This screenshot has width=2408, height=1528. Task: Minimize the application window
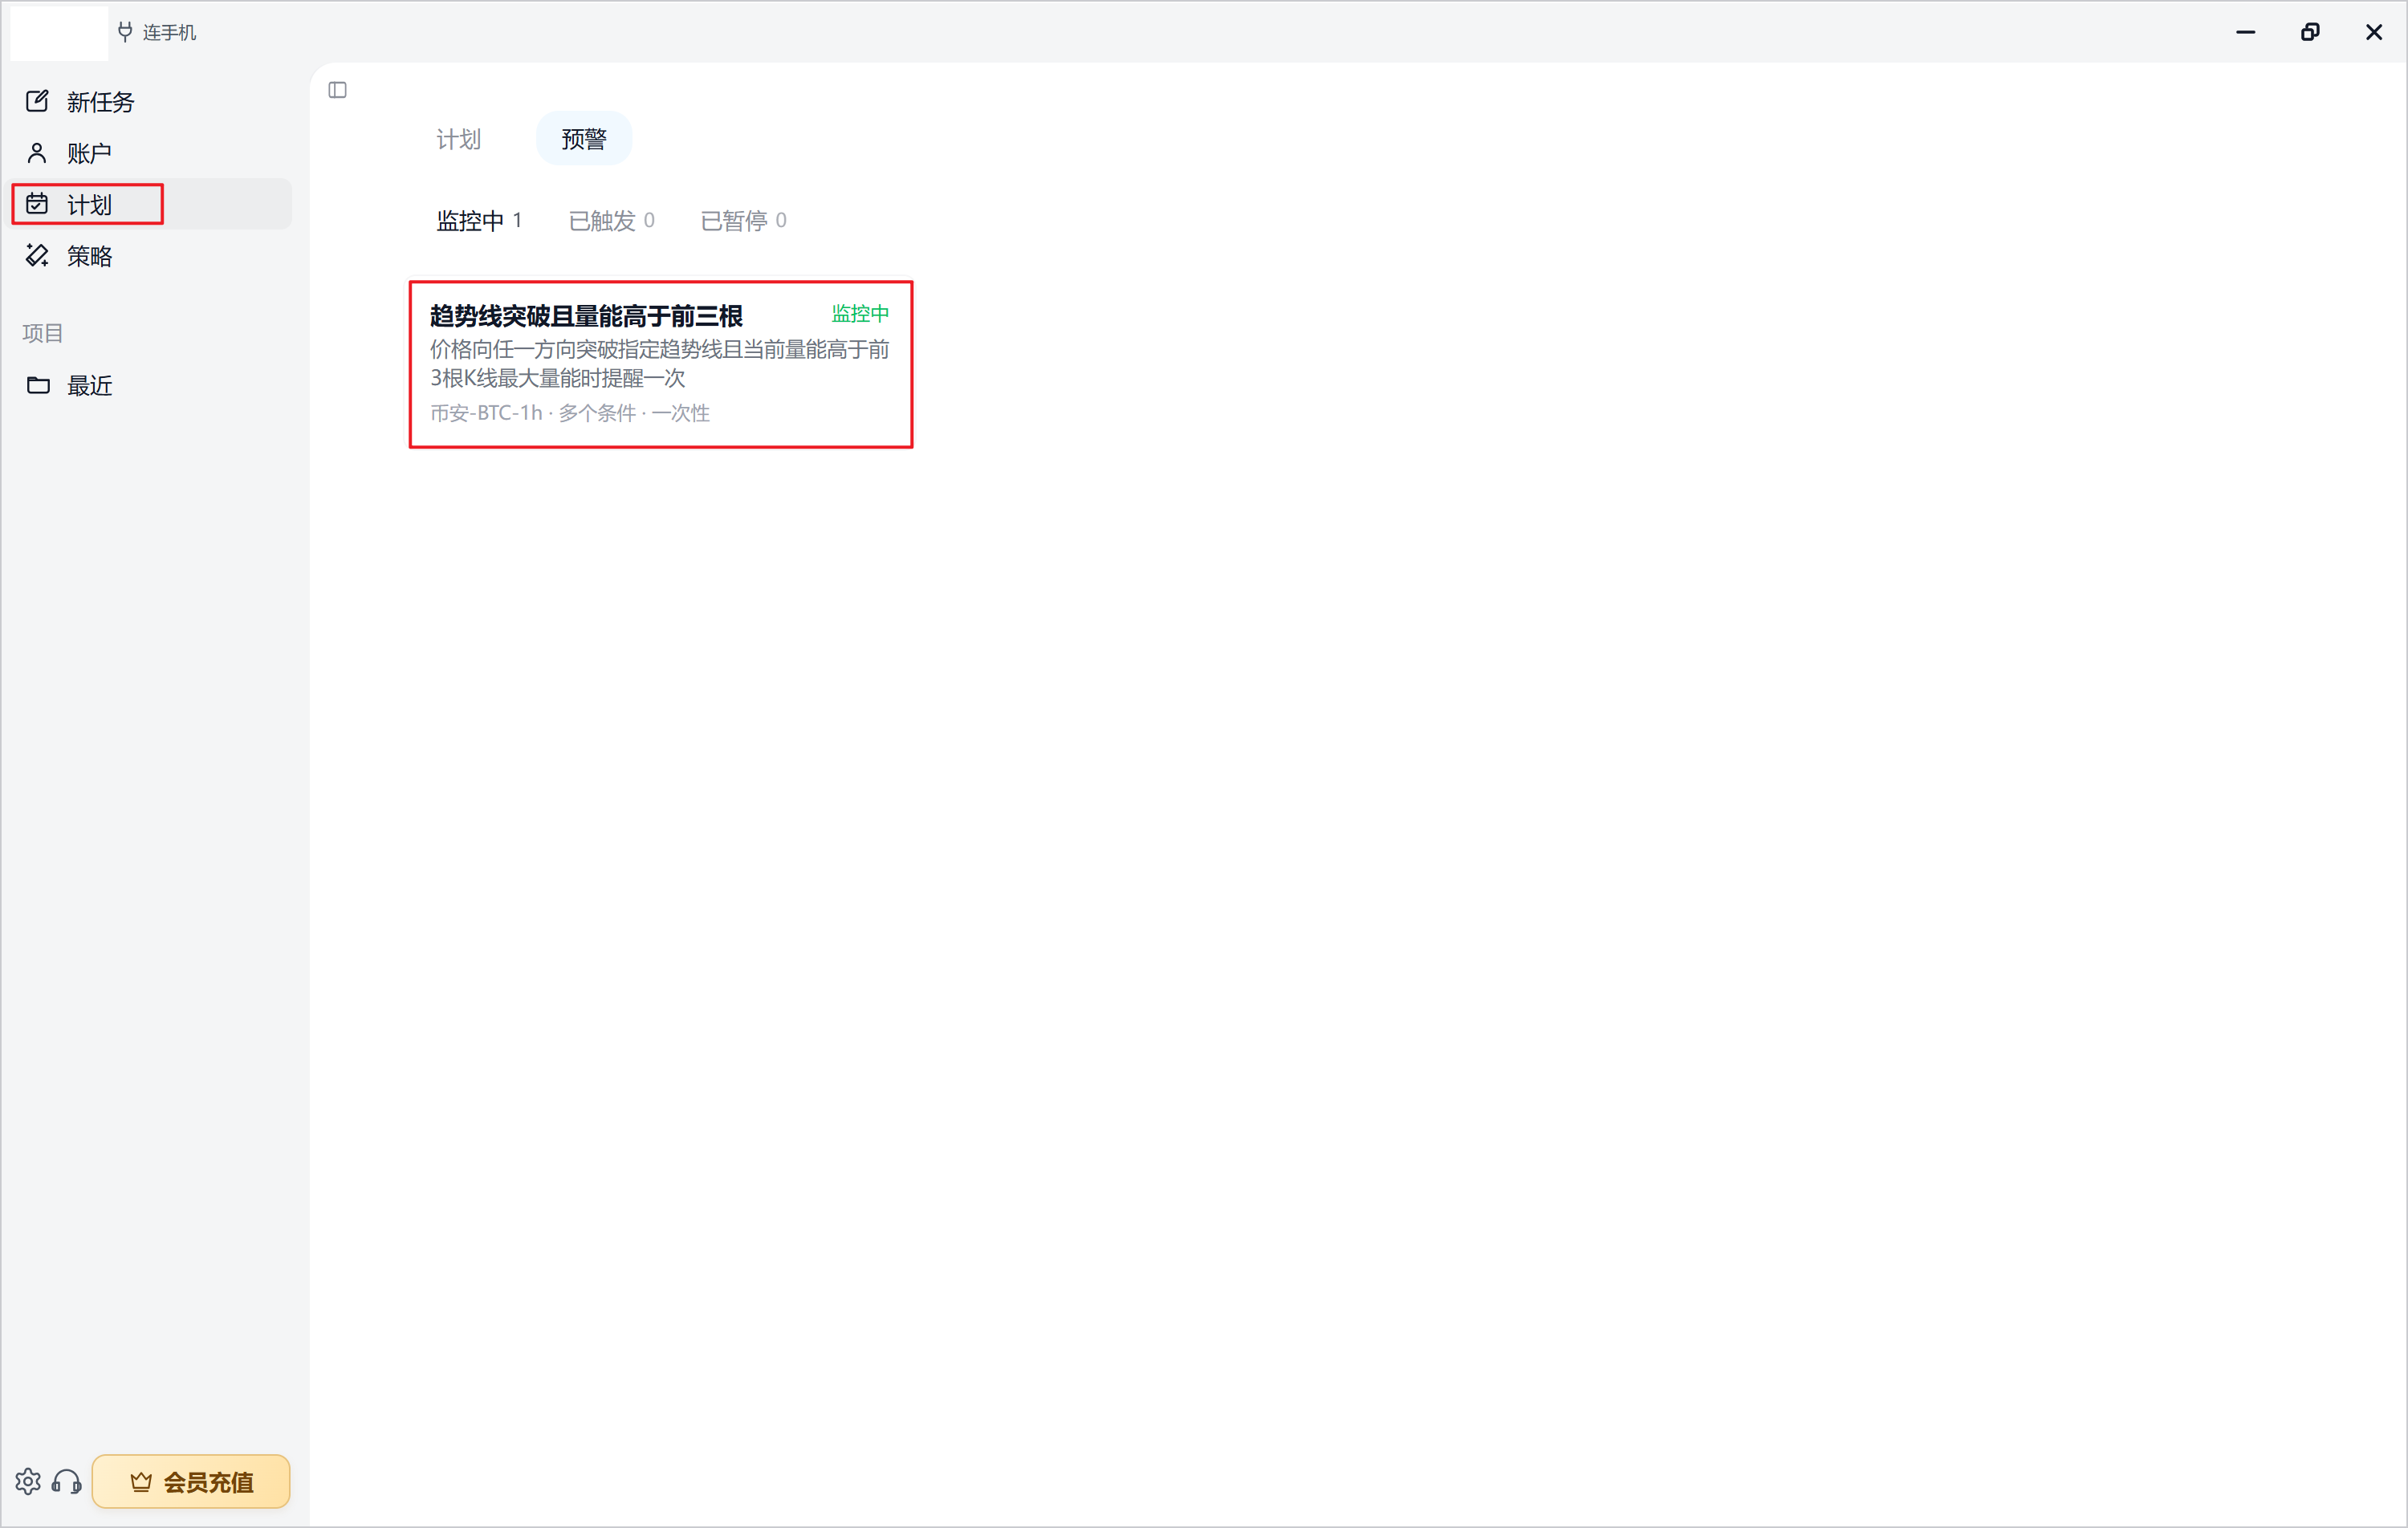tap(2246, 32)
